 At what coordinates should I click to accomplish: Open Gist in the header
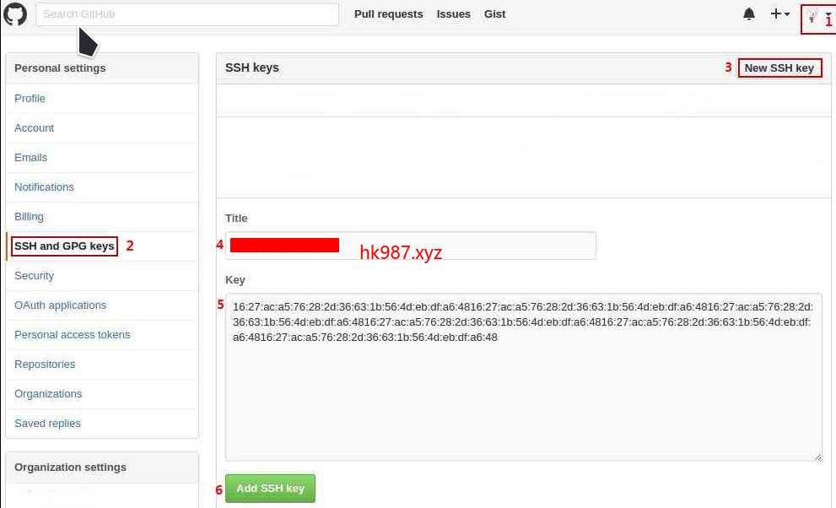point(494,14)
